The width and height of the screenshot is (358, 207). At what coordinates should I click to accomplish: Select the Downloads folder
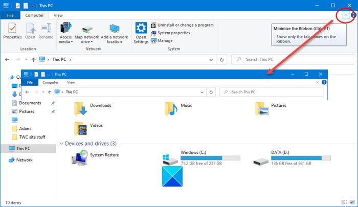coord(93,109)
